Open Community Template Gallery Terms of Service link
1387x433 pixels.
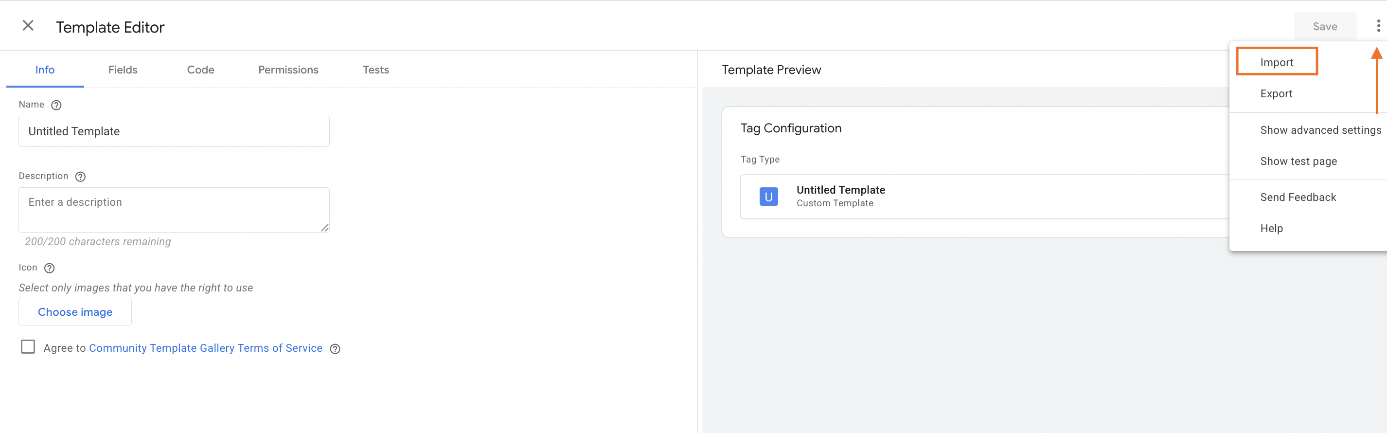[206, 348]
